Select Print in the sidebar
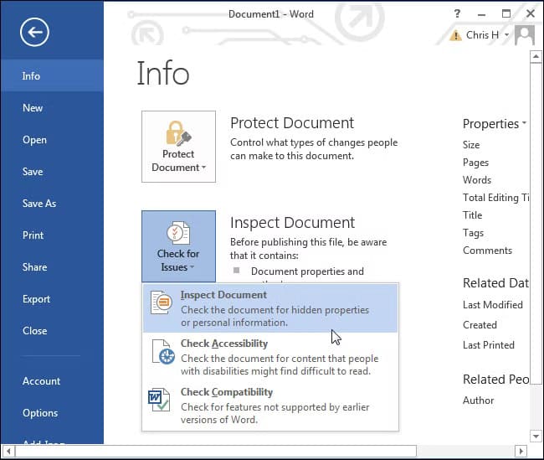 [33, 235]
